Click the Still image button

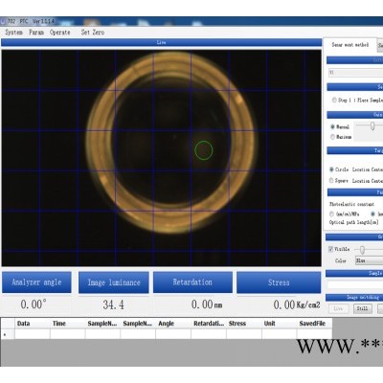362,308
